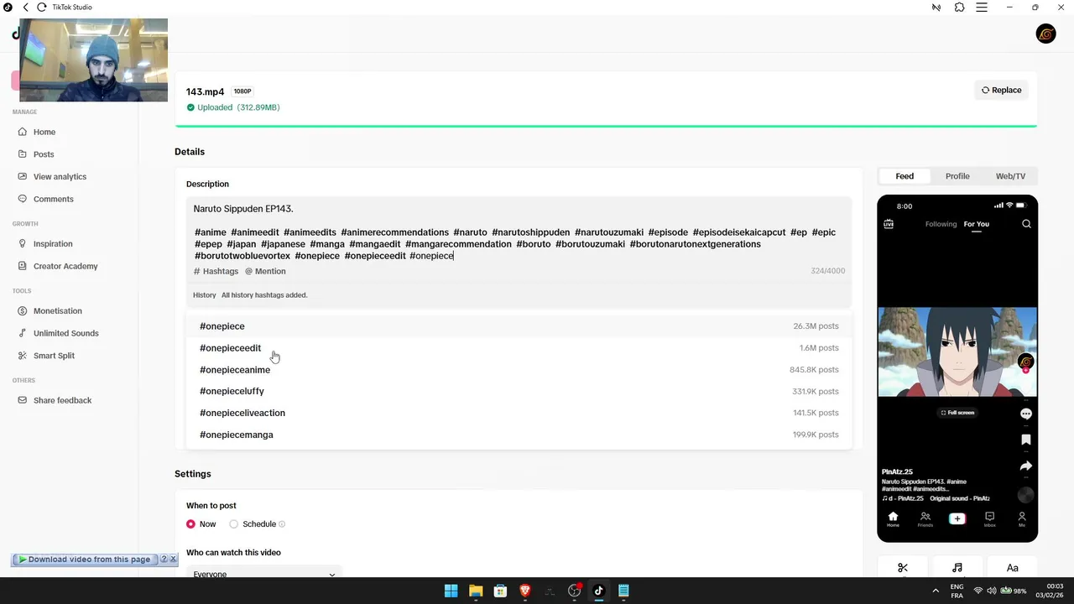Click the LIVE icon in phone preview
This screenshot has width=1074, height=604.
889,224
